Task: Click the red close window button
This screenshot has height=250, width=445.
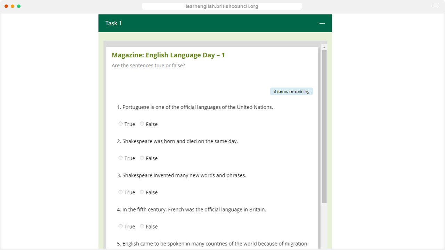Action: pyautogui.click(x=6, y=6)
